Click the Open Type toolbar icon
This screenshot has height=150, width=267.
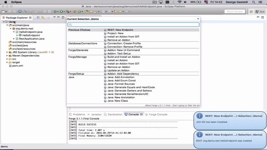coord(87,12)
